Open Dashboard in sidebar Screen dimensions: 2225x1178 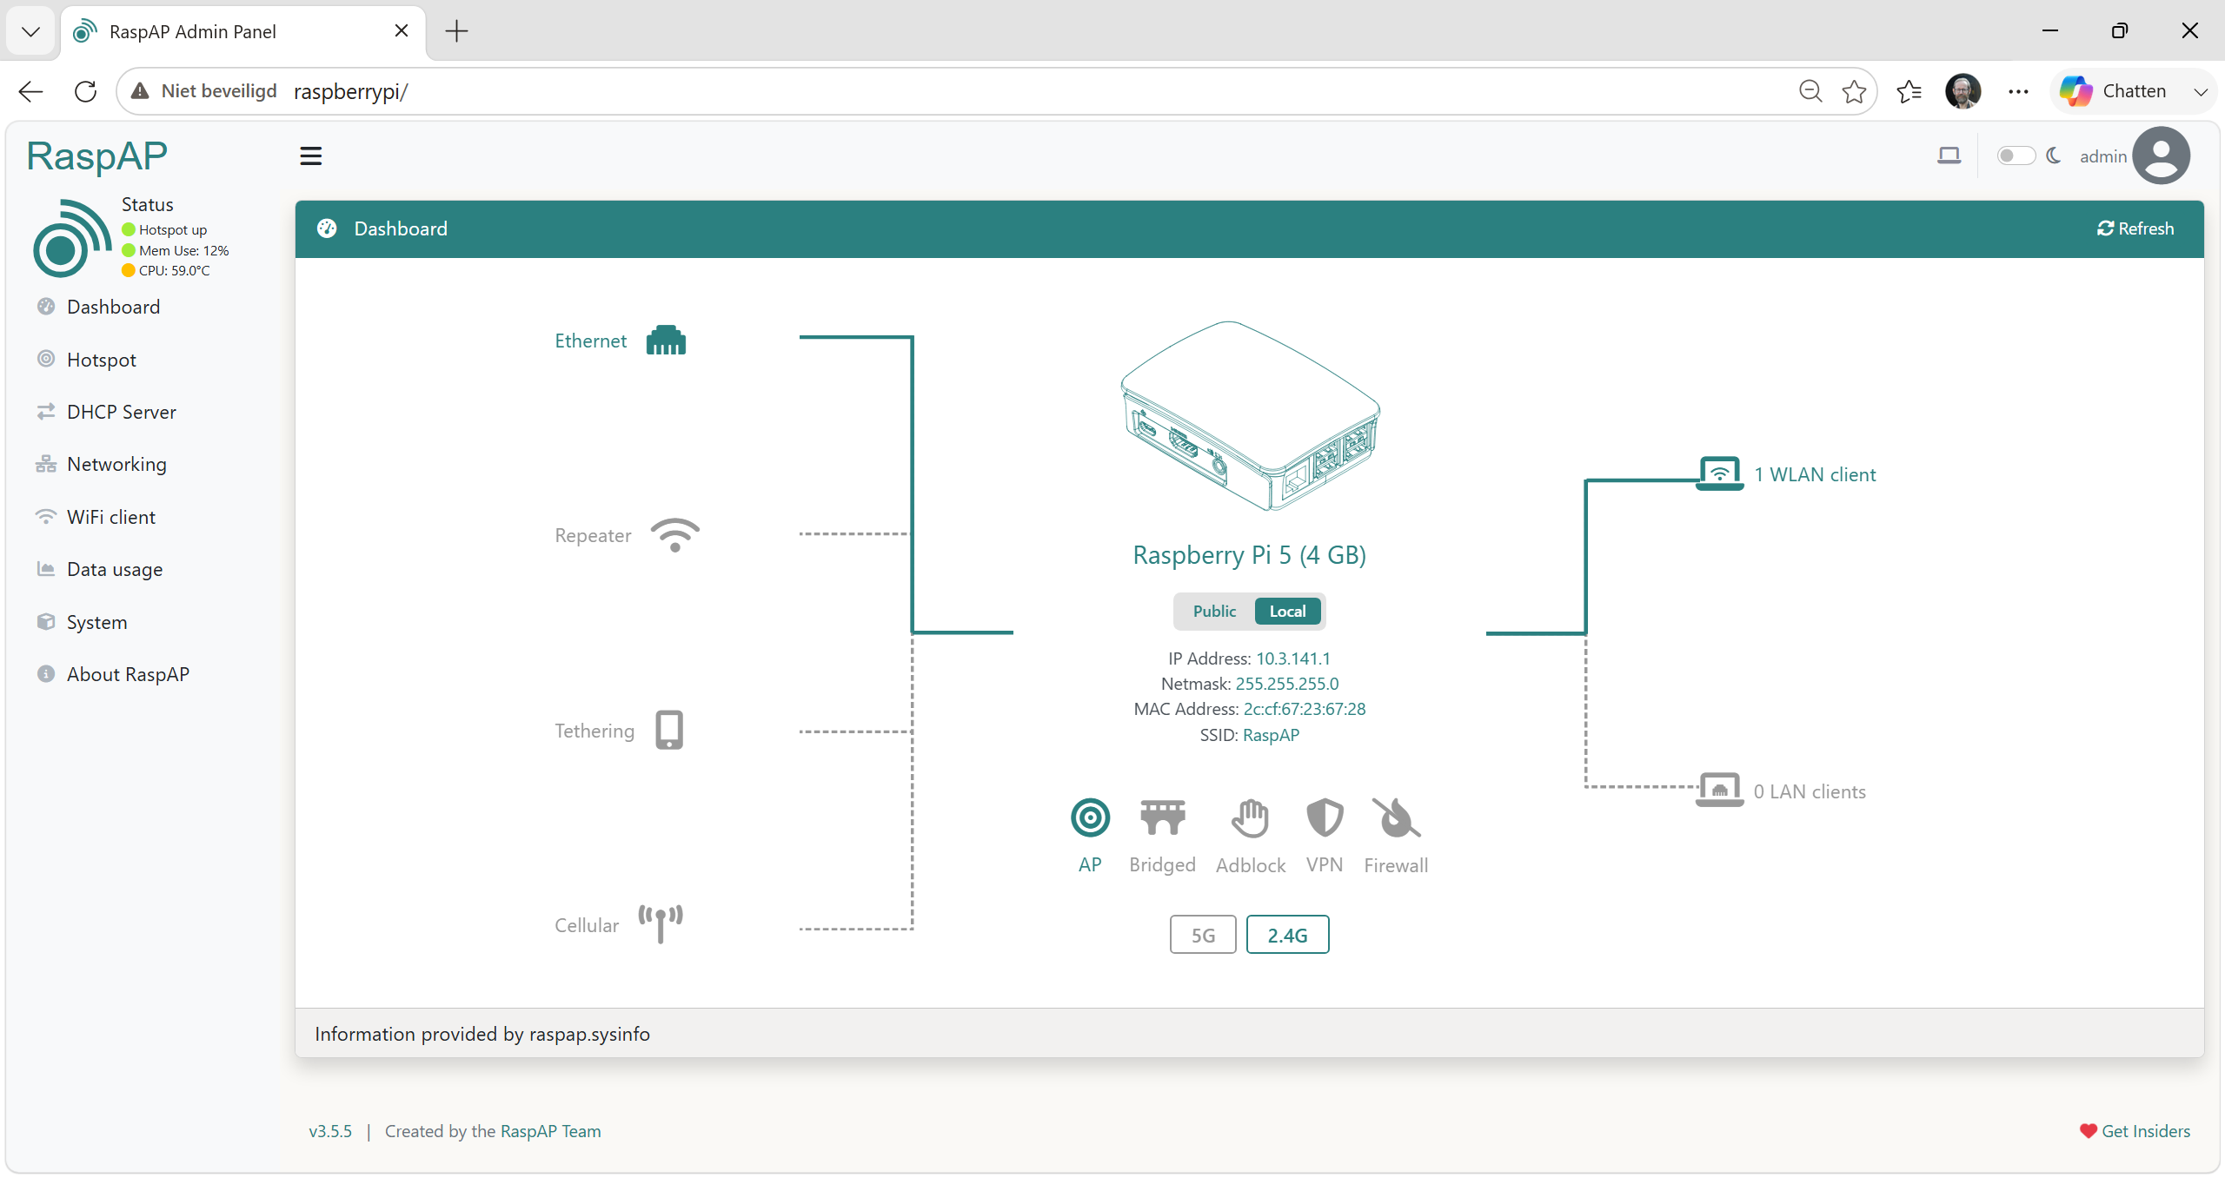113,307
